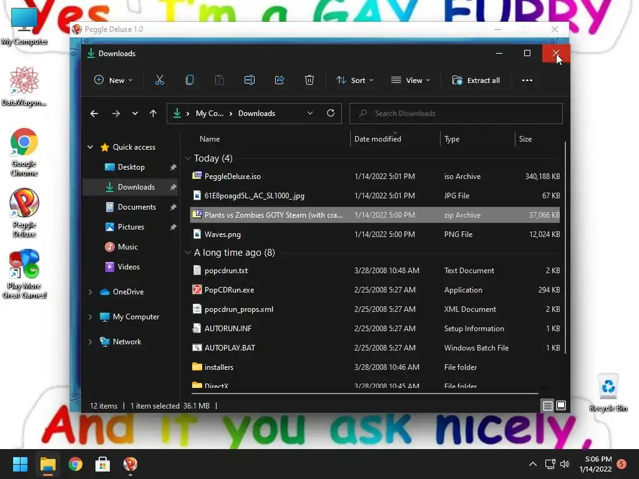Select the Peggle Deluxe desktop icon
Screen dimensions: 639x479
tap(24, 213)
